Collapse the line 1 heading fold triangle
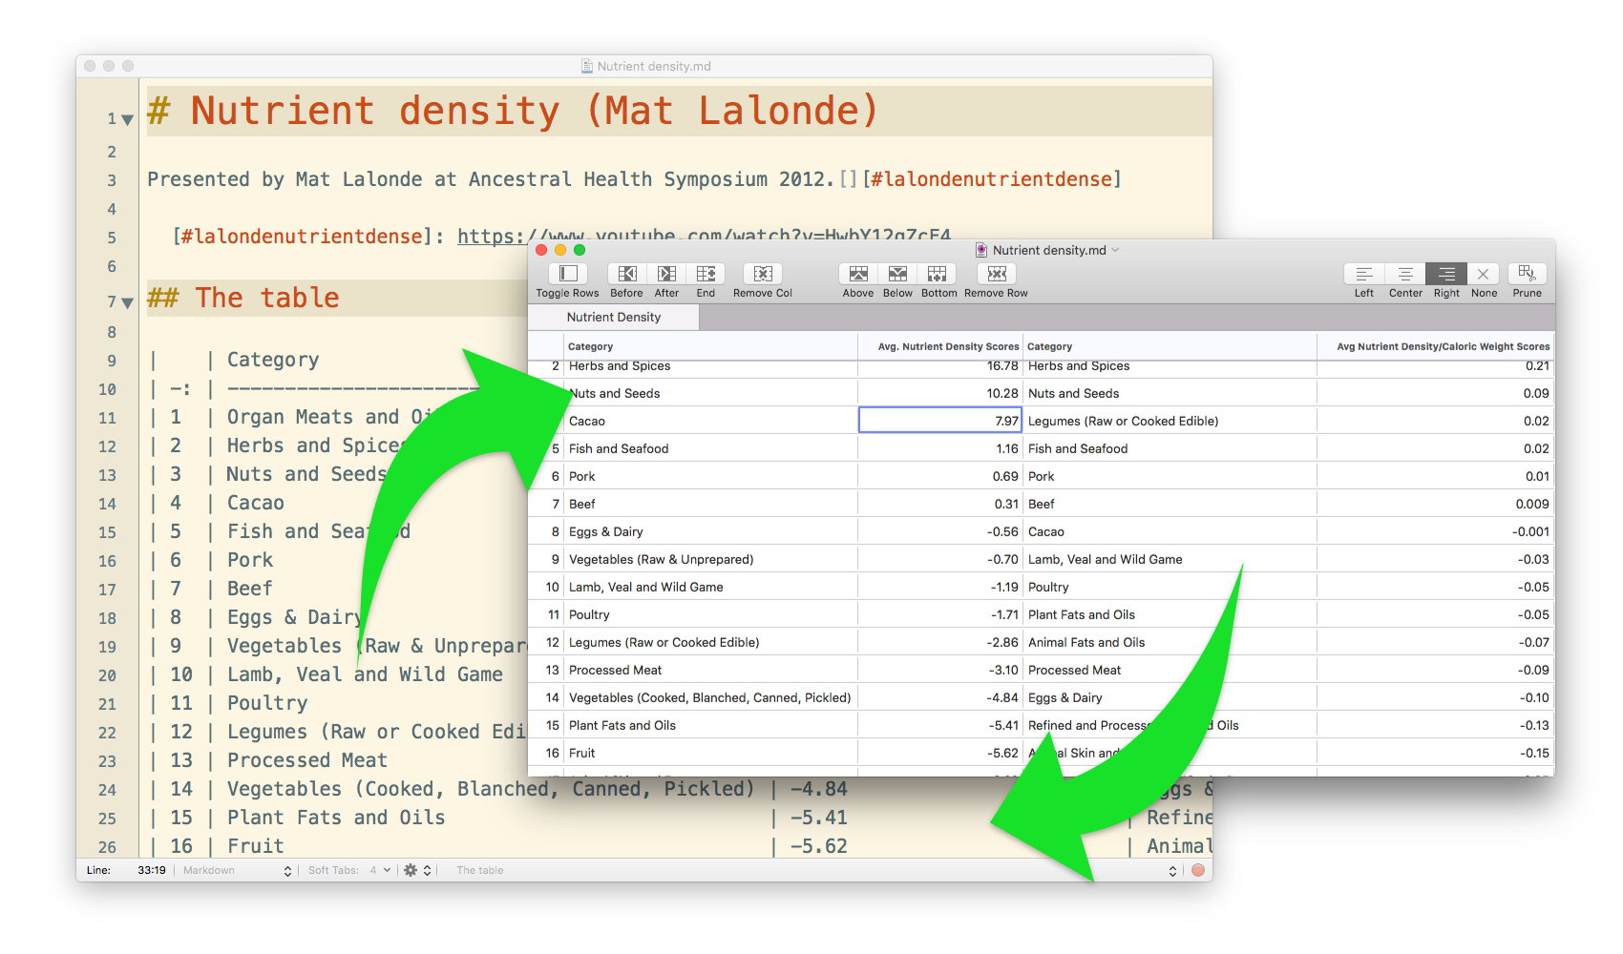This screenshot has height=954, width=1623. 127,120
